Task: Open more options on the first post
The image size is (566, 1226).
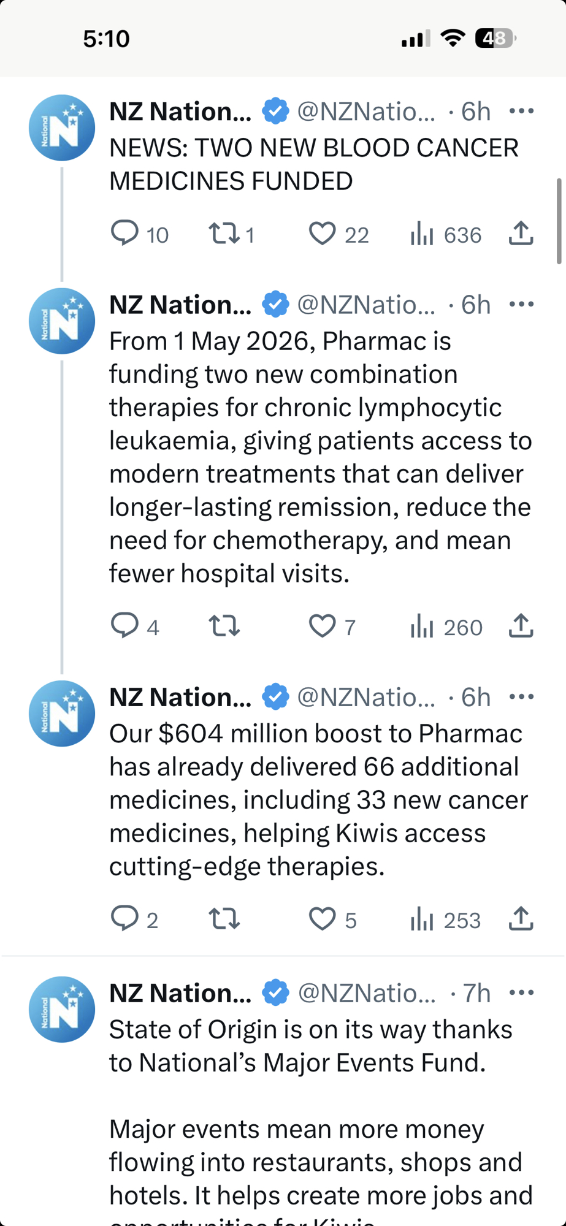Action: tap(521, 111)
